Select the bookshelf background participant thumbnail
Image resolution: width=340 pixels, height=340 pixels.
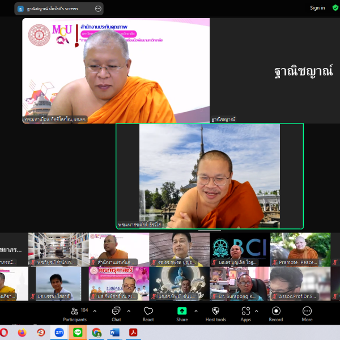(58, 249)
